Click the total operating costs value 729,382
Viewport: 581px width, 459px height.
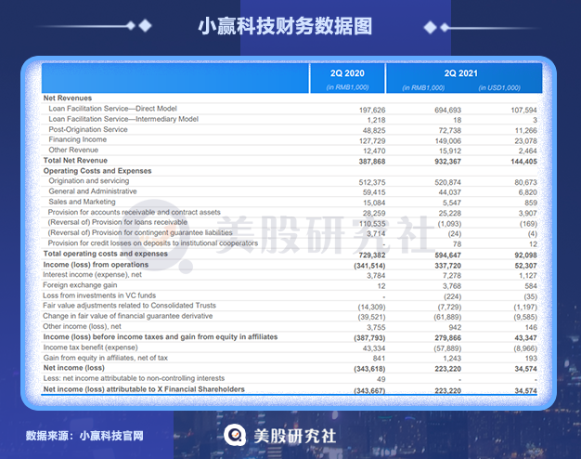372,255
